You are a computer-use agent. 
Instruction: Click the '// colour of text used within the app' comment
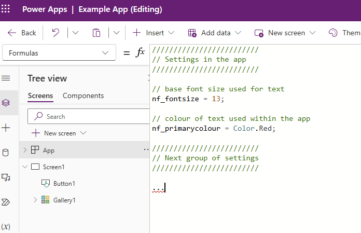(x=231, y=118)
